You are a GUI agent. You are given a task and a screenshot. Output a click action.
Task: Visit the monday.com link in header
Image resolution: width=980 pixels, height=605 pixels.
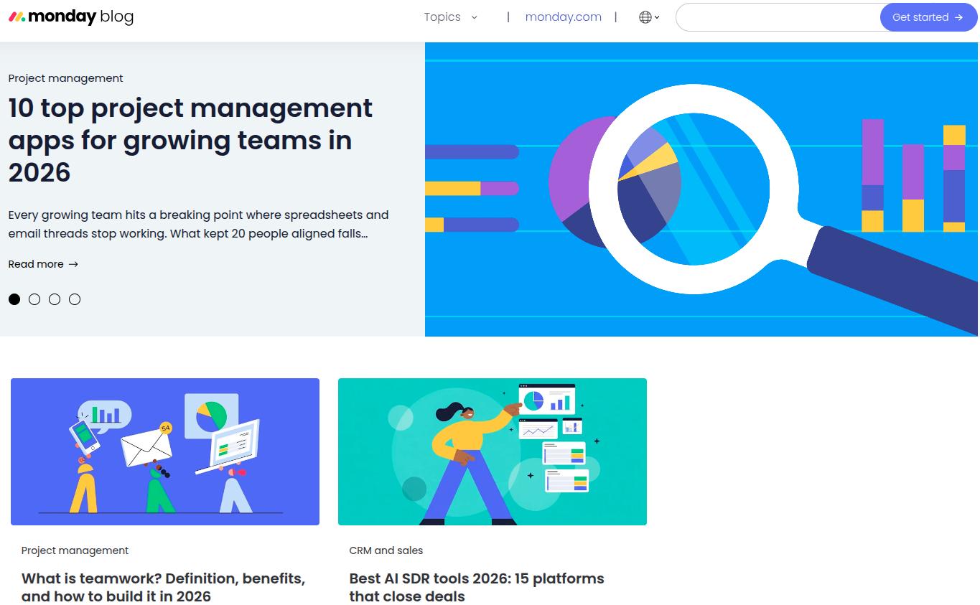tap(563, 17)
